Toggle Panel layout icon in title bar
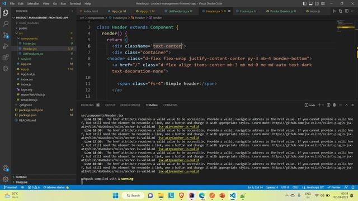Viewport: 358px width, 201px height. [311, 3]
